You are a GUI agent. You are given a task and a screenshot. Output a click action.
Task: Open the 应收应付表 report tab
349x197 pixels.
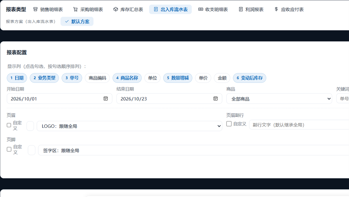(289, 9)
